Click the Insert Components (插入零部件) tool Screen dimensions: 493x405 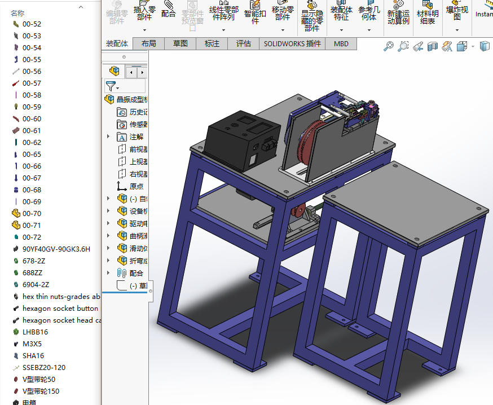[144, 11]
